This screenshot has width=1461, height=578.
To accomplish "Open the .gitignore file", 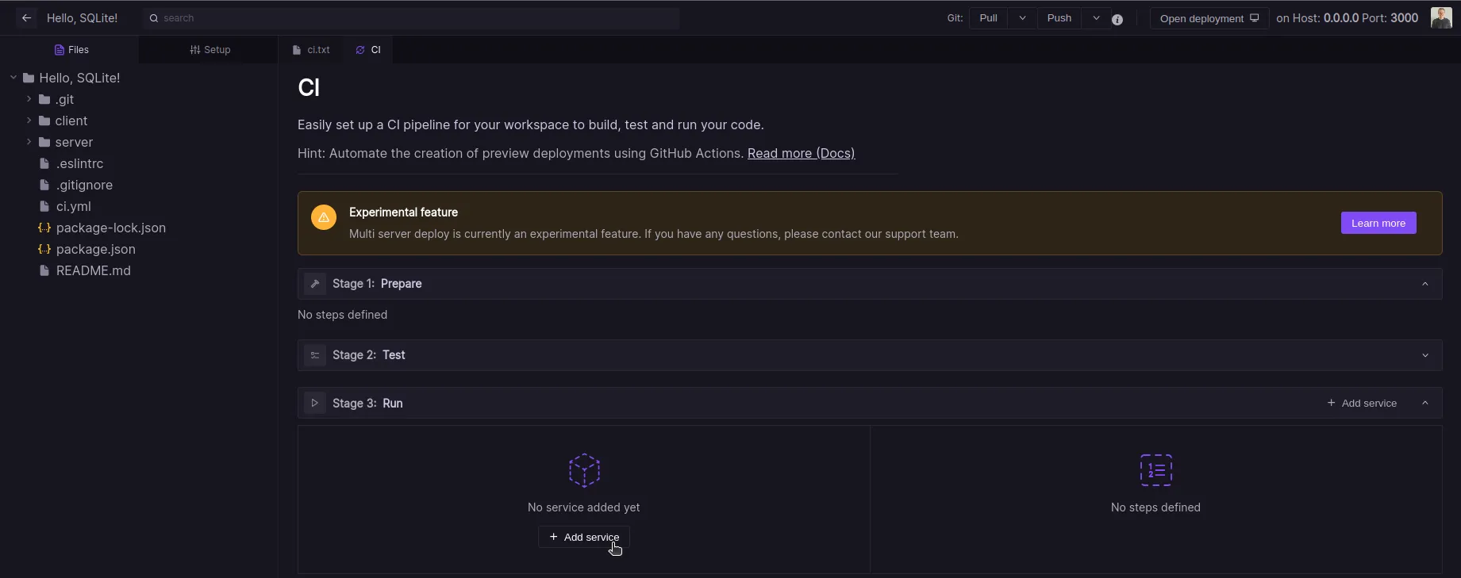I will pos(84,185).
